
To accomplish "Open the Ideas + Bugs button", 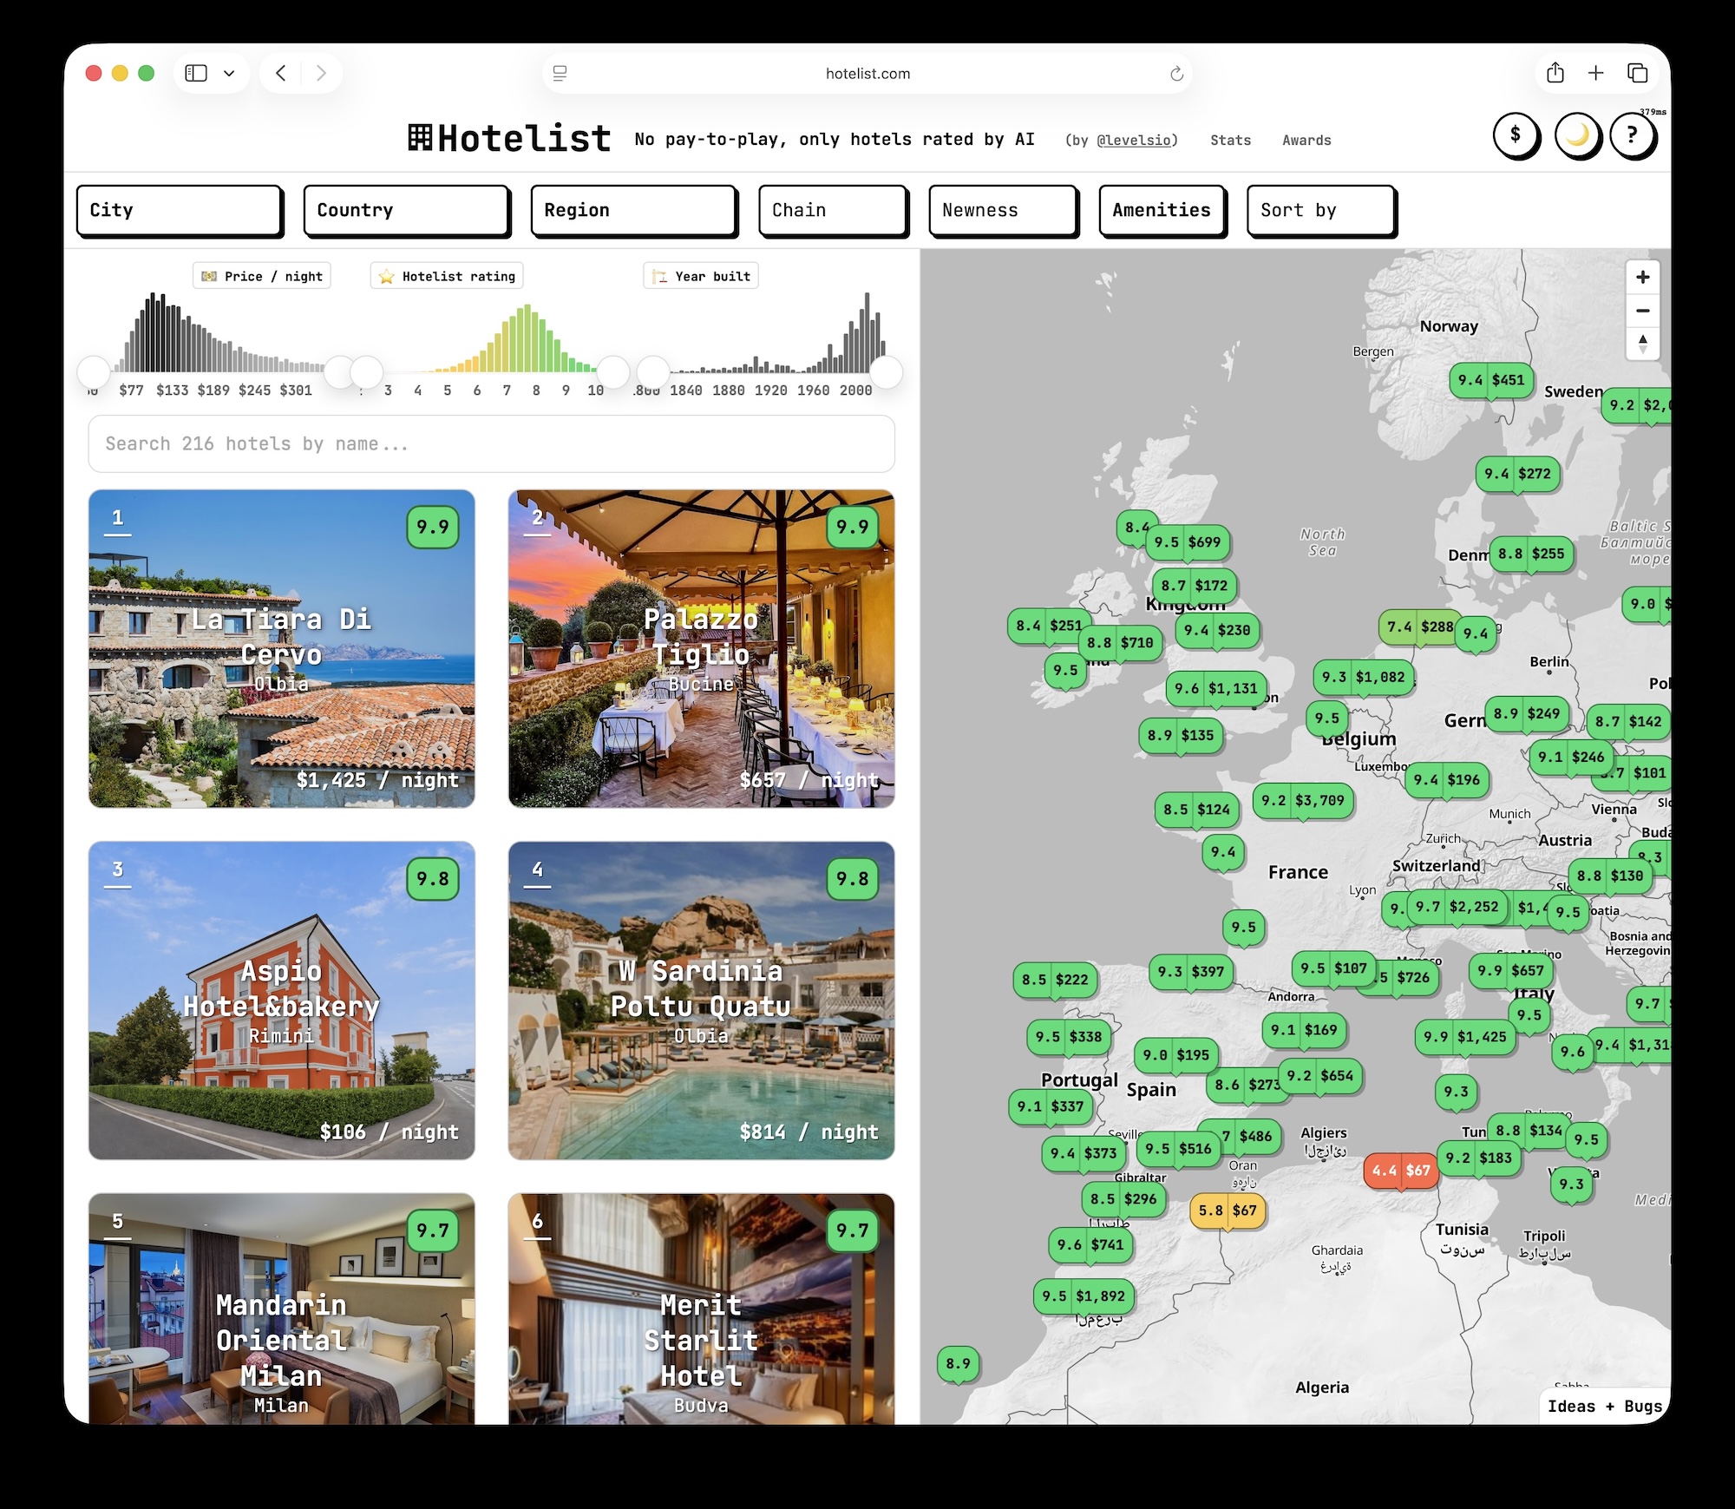I will [1605, 1407].
